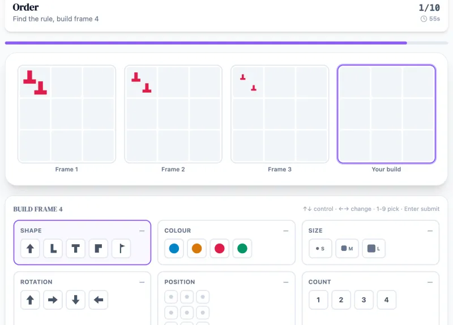Screen dimensions: 453x325
Task: Click the COLOUR panel label
Action: [x=178, y=231]
